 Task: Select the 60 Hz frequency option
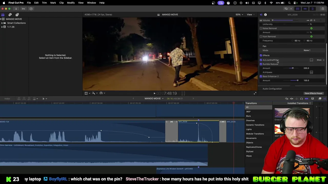tap(305, 41)
